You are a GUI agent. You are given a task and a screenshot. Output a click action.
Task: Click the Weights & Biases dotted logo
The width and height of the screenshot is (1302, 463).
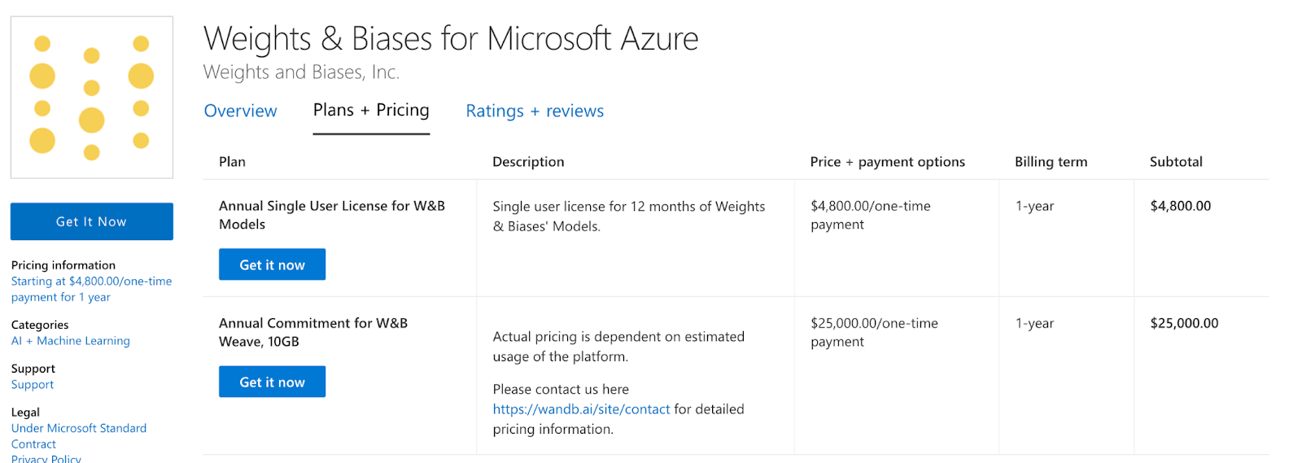(91, 97)
